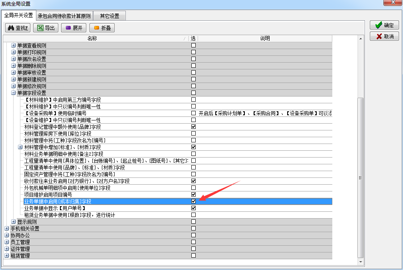Collapse the 单据字段设置 tree node
Image resolution: width=403 pixels, height=270 pixels.
pos(14,93)
